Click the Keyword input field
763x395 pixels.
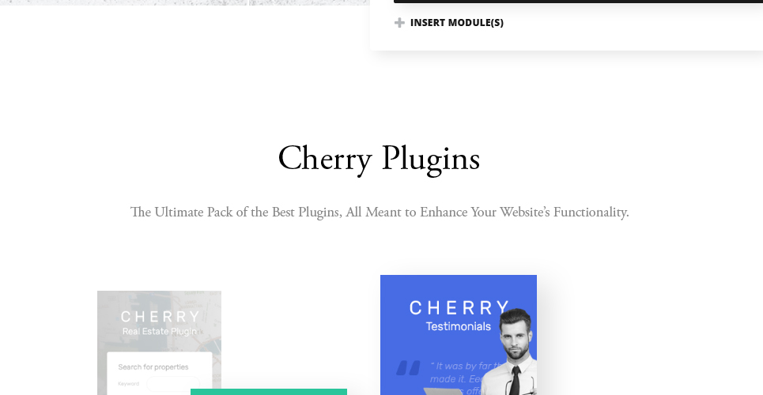(173, 384)
